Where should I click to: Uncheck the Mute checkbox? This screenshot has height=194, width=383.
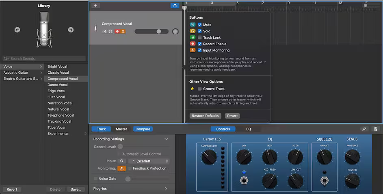coord(199,25)
